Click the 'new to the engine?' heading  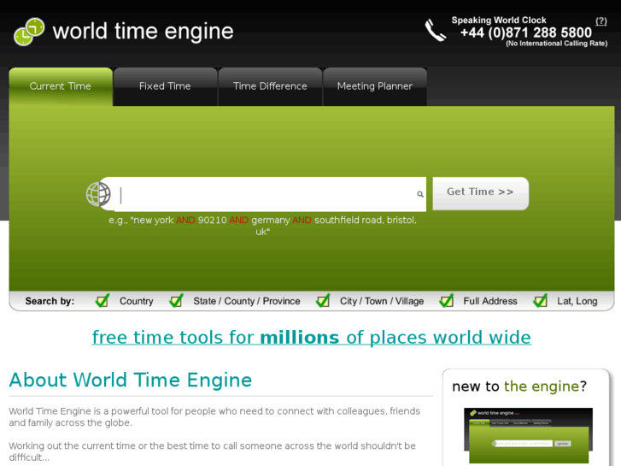(519, 386)
